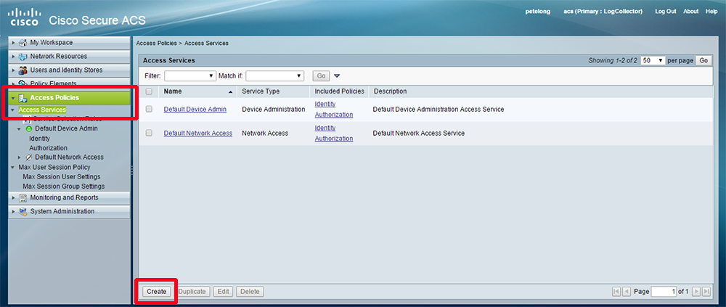Expand Network Resources menu
The image size is (726, 307).
click(x=14, y=57)
